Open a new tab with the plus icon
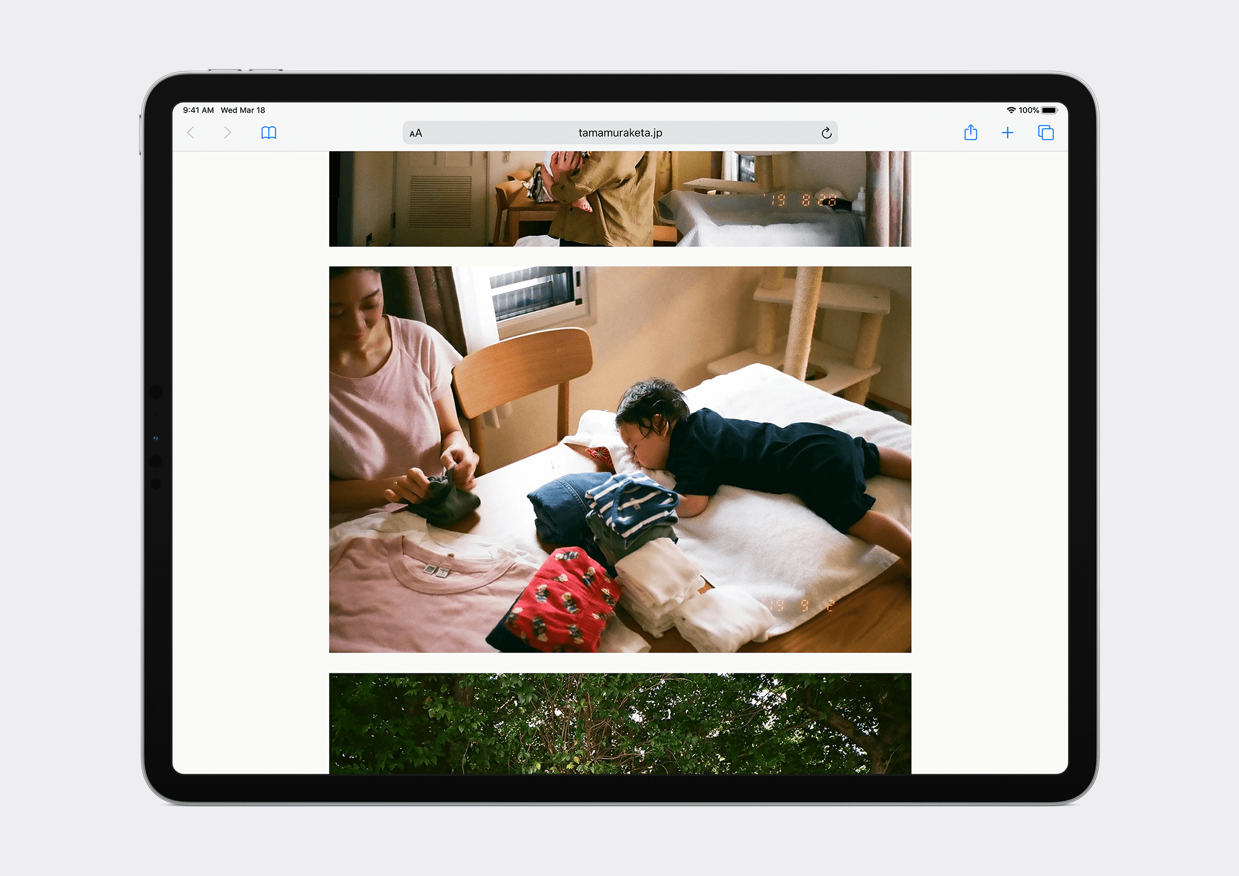Image resolution: width=1239 pixels, height=876 pixels. (x=1007, y=132)
